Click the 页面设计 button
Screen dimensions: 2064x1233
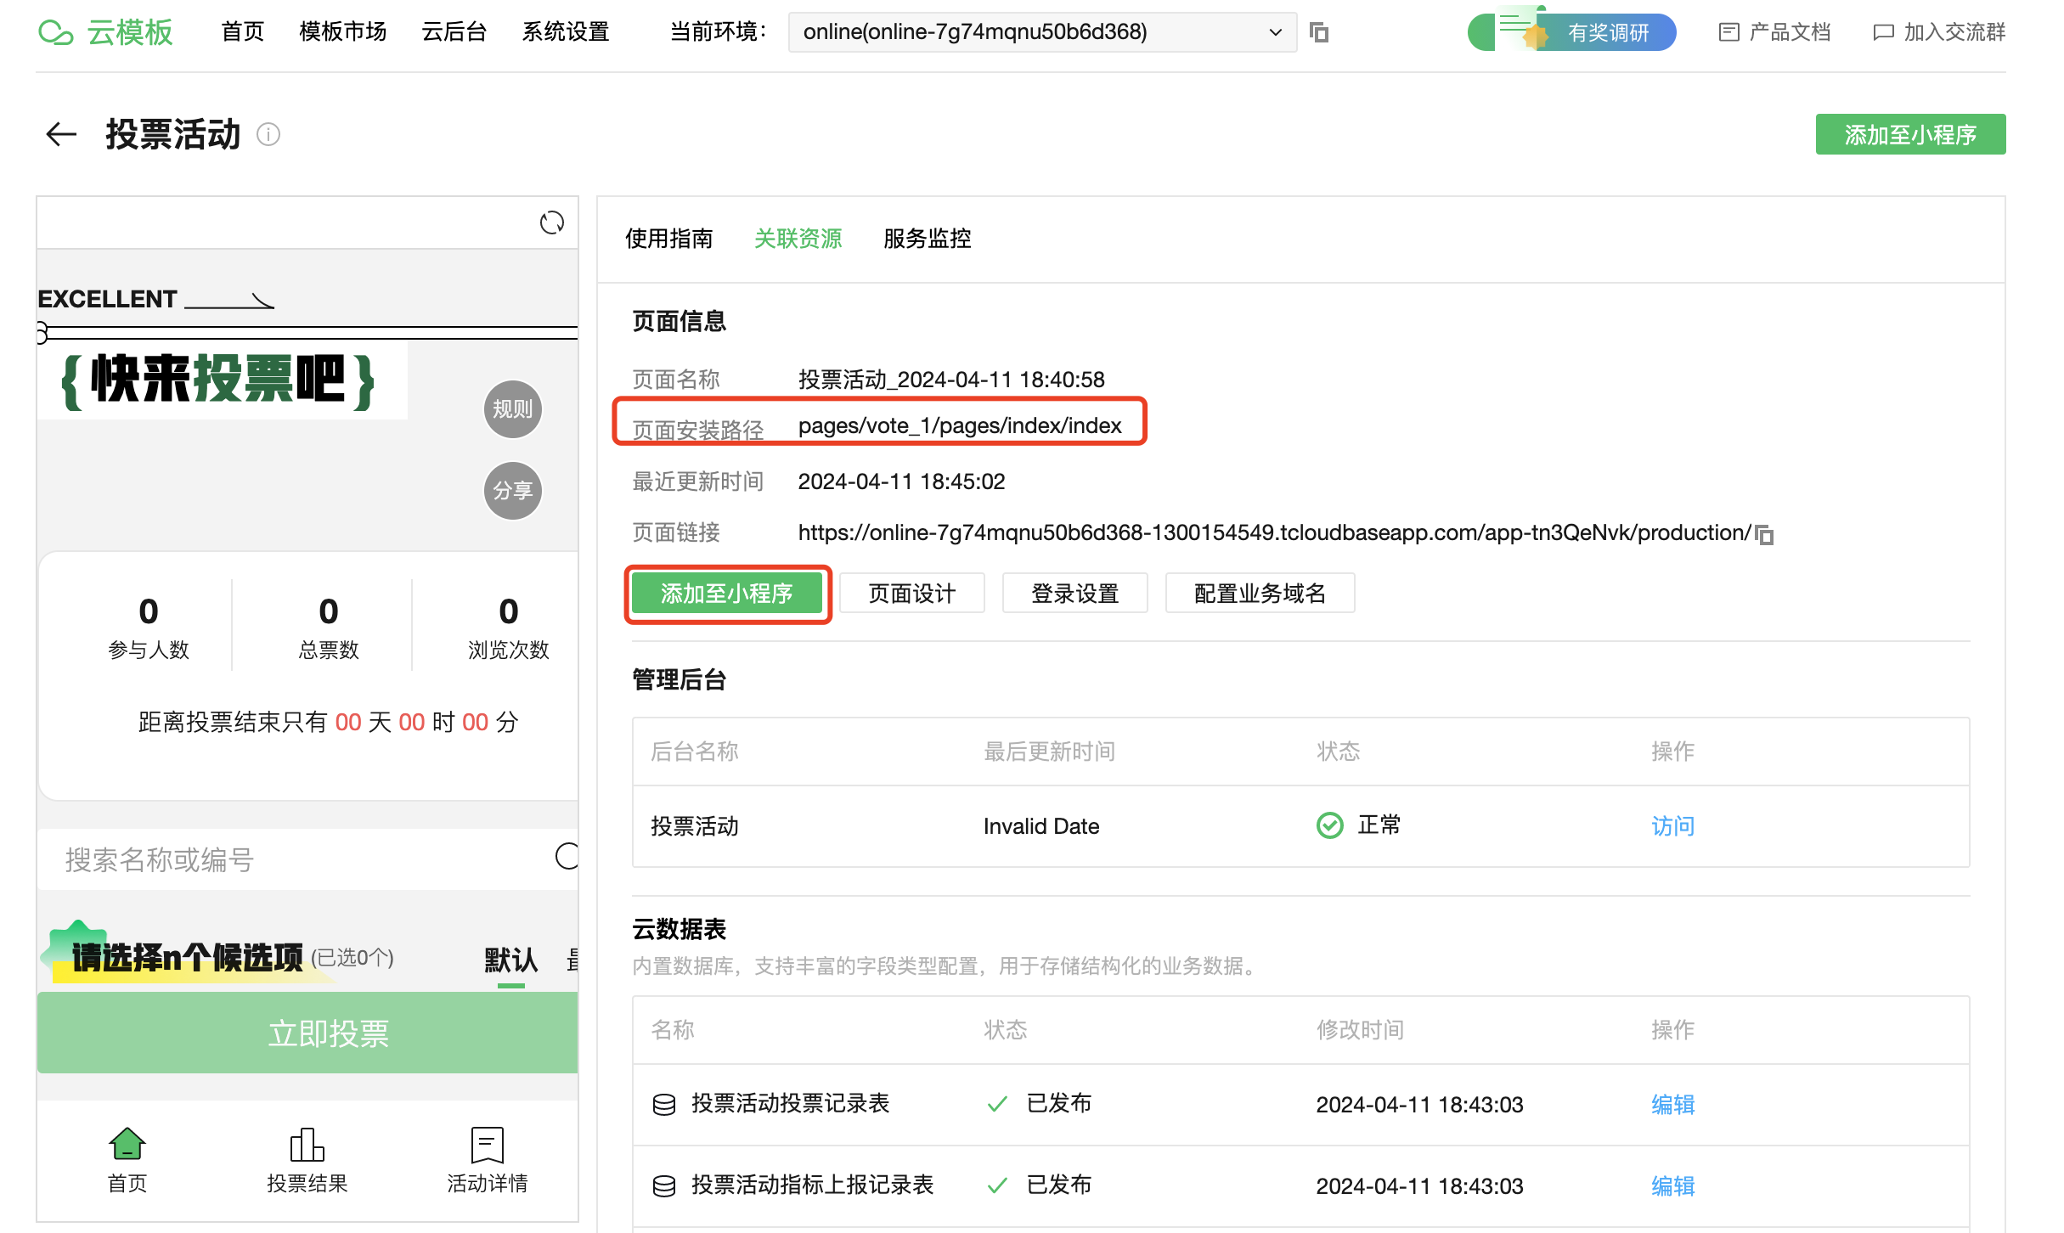(911, 594)
